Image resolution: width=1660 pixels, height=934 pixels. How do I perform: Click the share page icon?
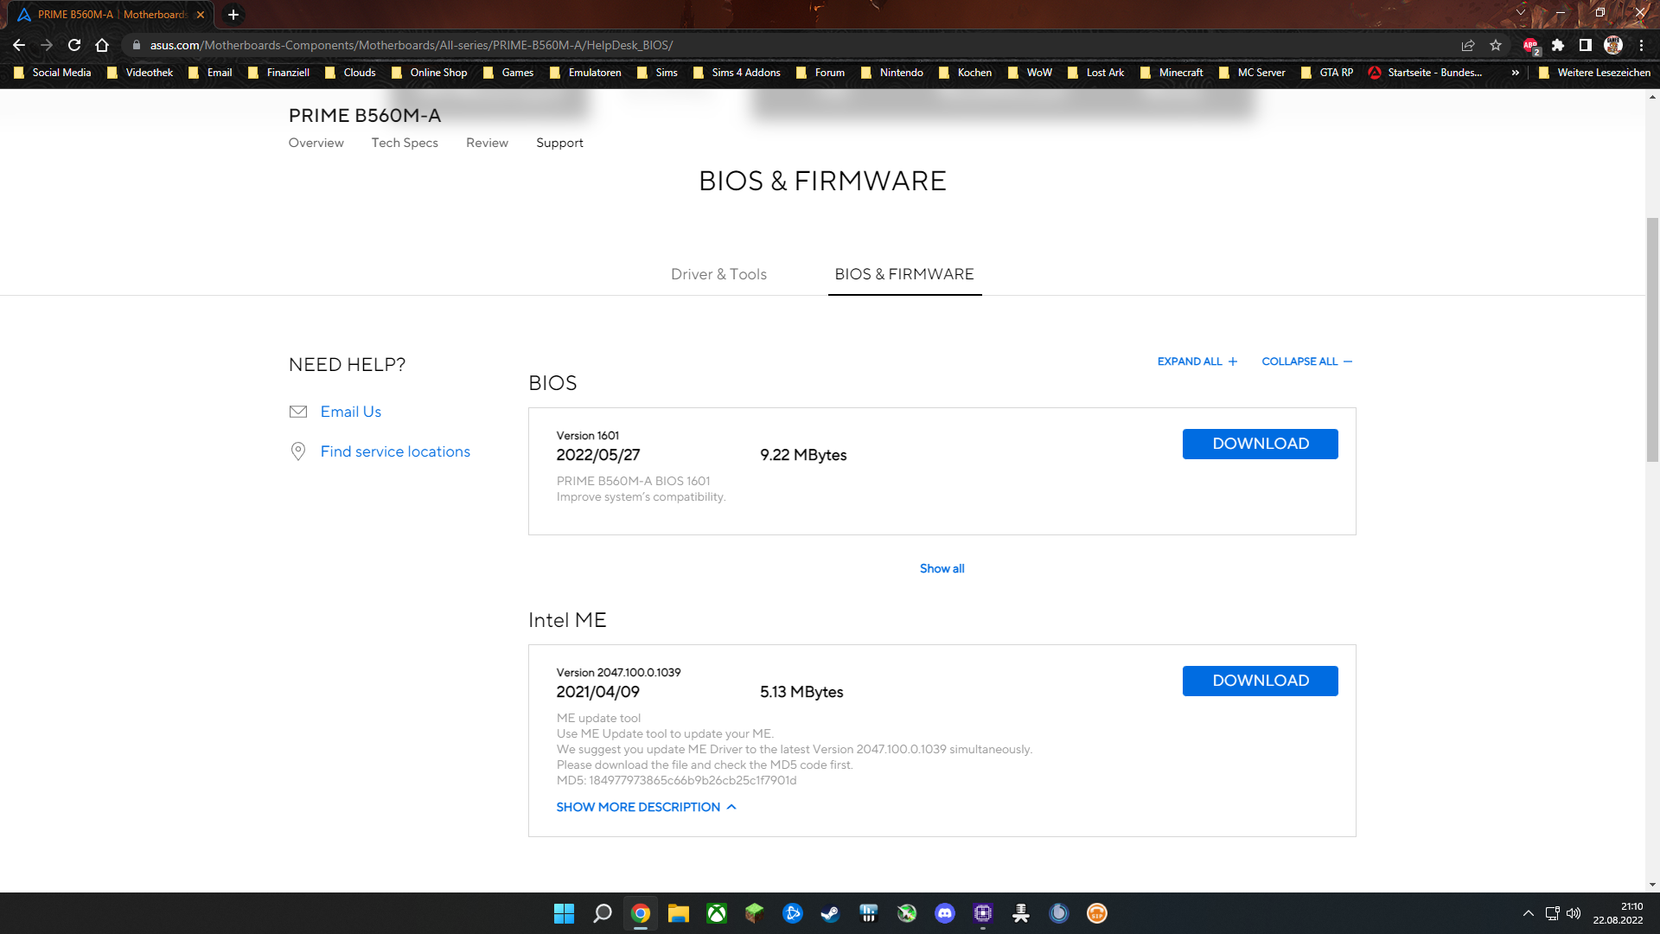coord(1468,45)
